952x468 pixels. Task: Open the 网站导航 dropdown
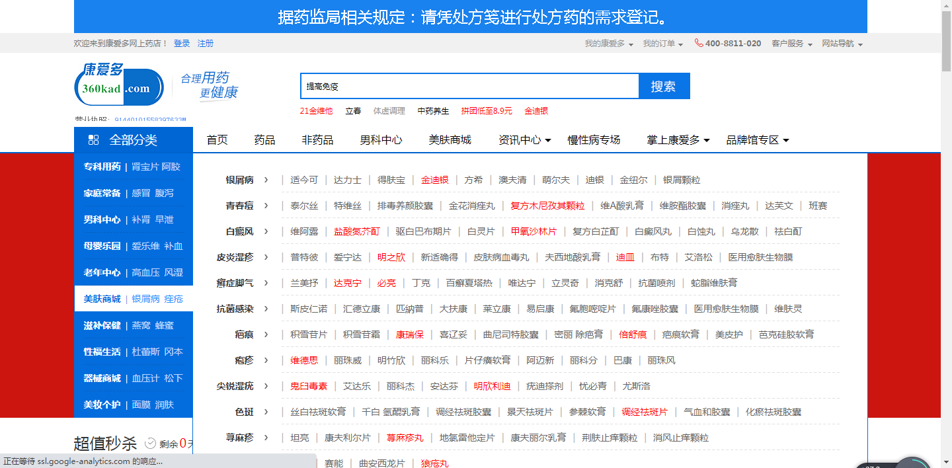pyautogui.click(x=842, y=44)
